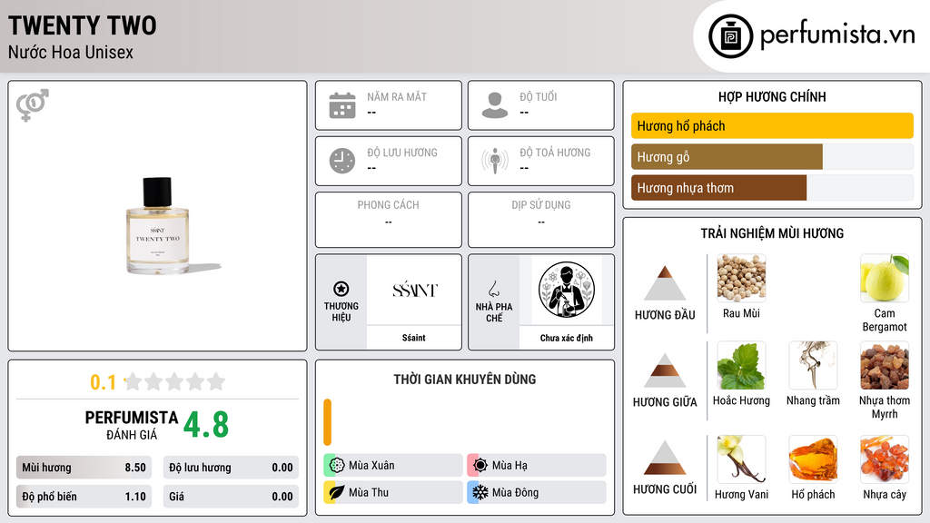
Task: Click the Hương hổ phách yellow bar
Action: (x=772, y=125)
